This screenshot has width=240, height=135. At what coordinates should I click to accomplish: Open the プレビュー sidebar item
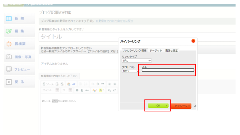pos(19,69)
